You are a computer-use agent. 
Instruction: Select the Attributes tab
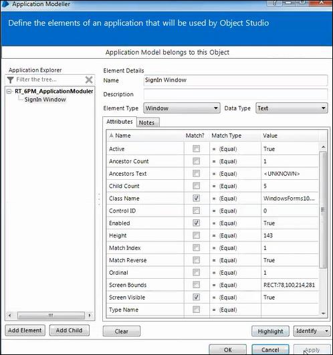120,122
